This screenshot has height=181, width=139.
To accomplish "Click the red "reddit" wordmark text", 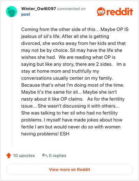I will [x=120, y=11].
